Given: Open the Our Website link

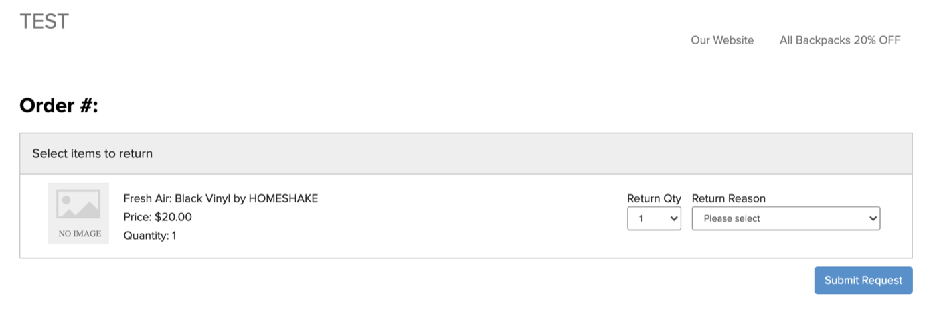Looking at the screenshot, I should [722, 40].
